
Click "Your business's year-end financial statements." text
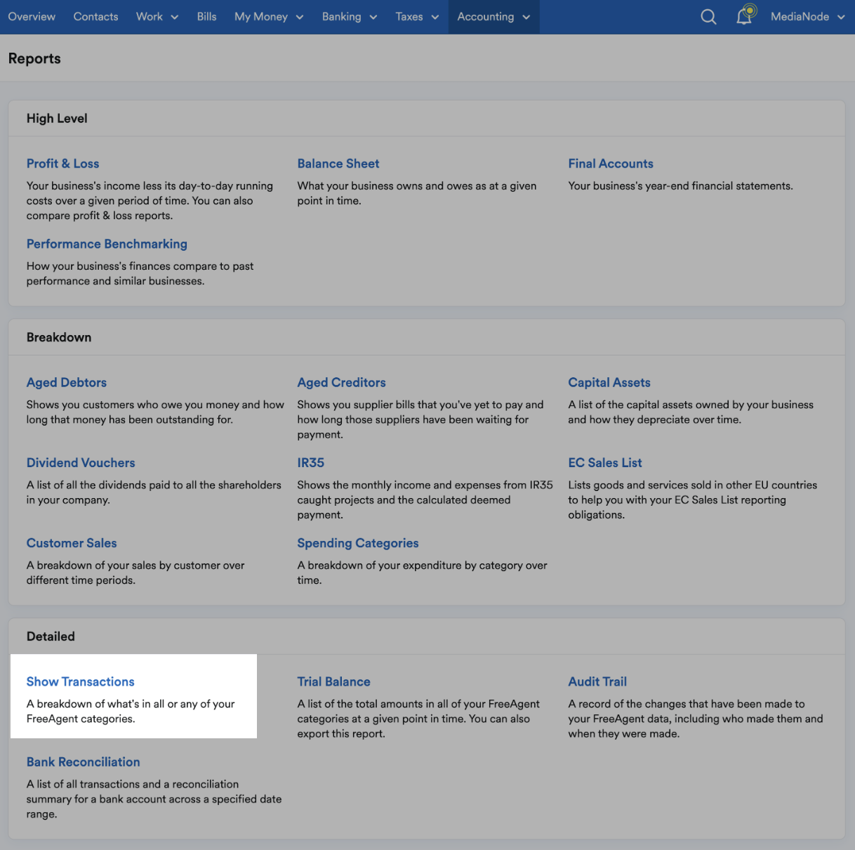[680, 186]
